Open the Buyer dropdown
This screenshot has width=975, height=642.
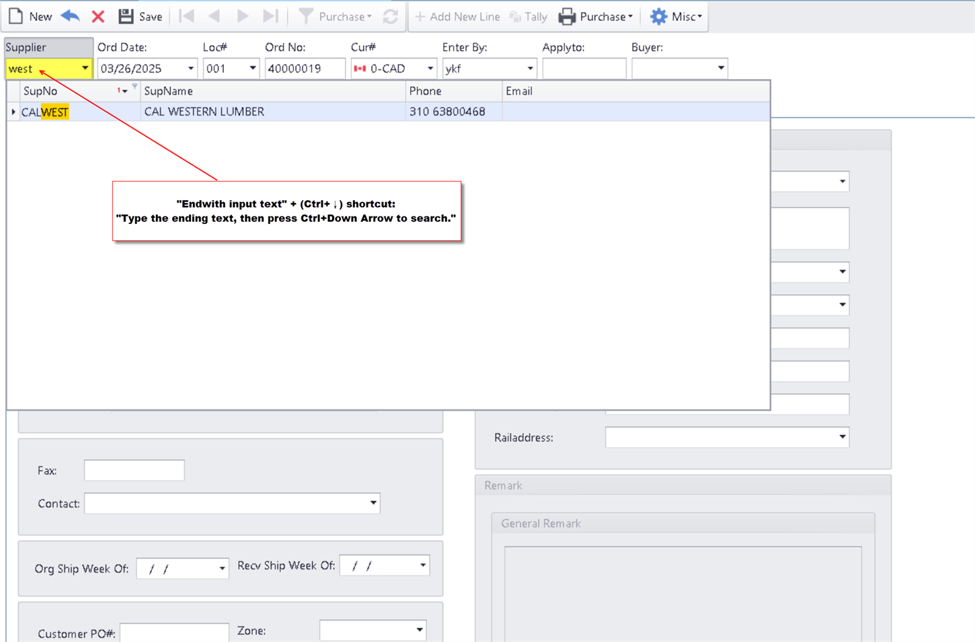[721, 69]
